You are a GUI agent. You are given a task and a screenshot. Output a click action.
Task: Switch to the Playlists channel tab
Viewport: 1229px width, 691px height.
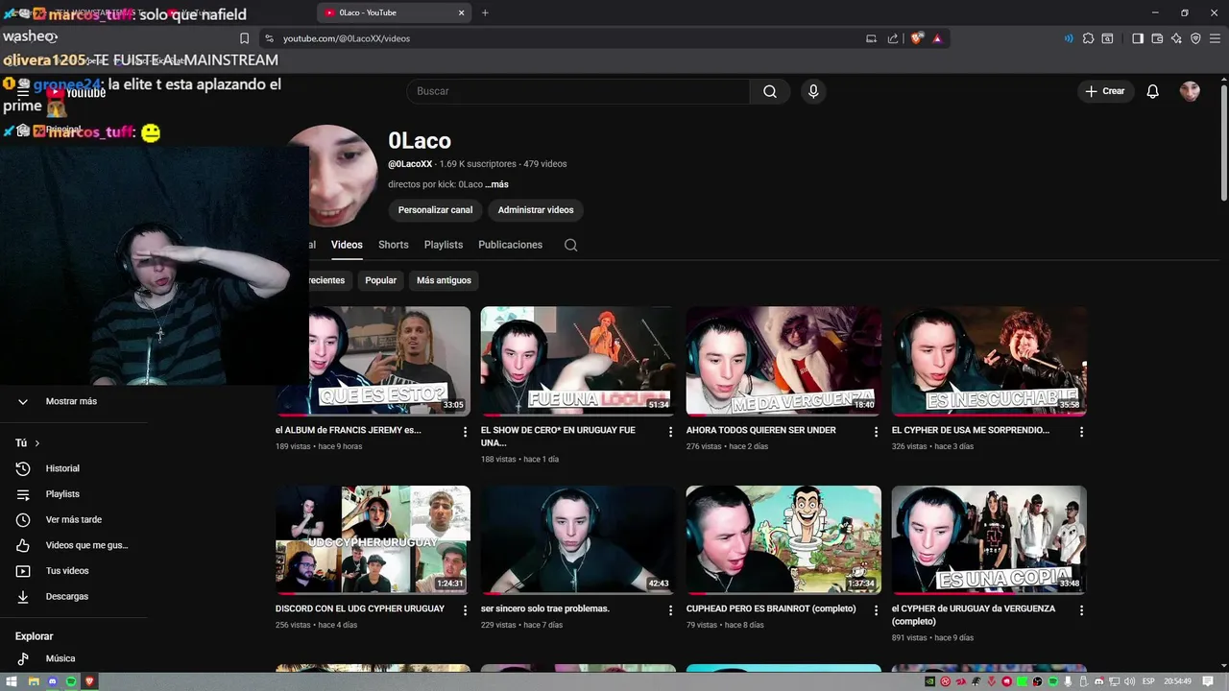444,245
